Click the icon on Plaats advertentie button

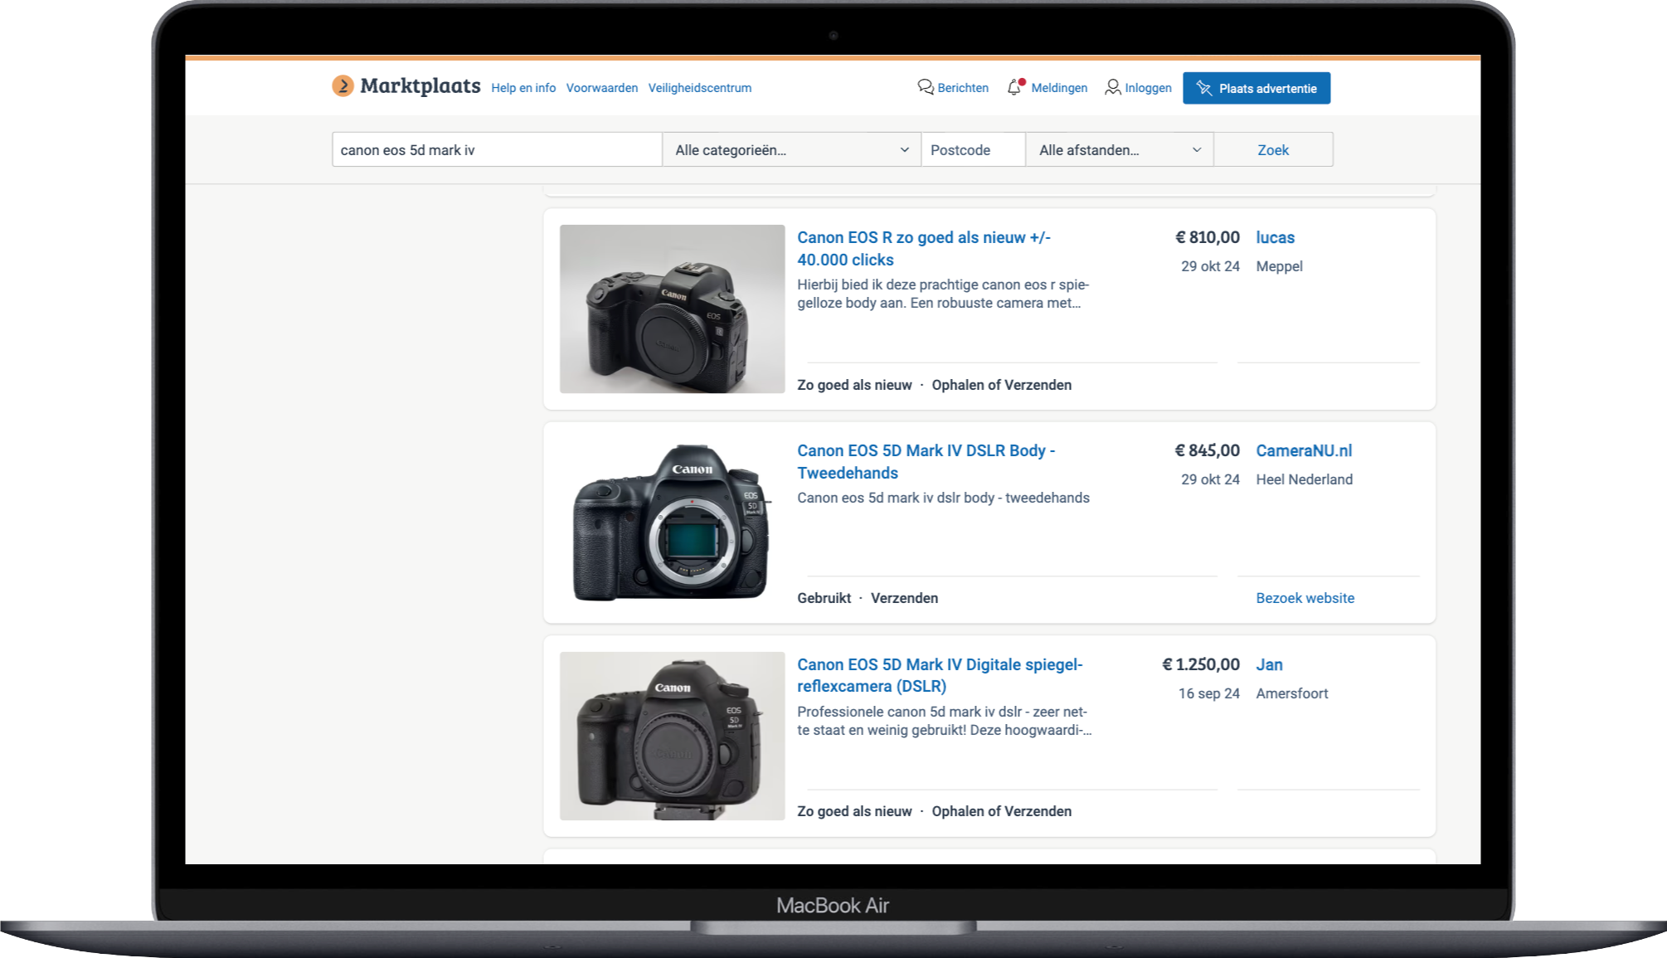tap(1204, 89)
